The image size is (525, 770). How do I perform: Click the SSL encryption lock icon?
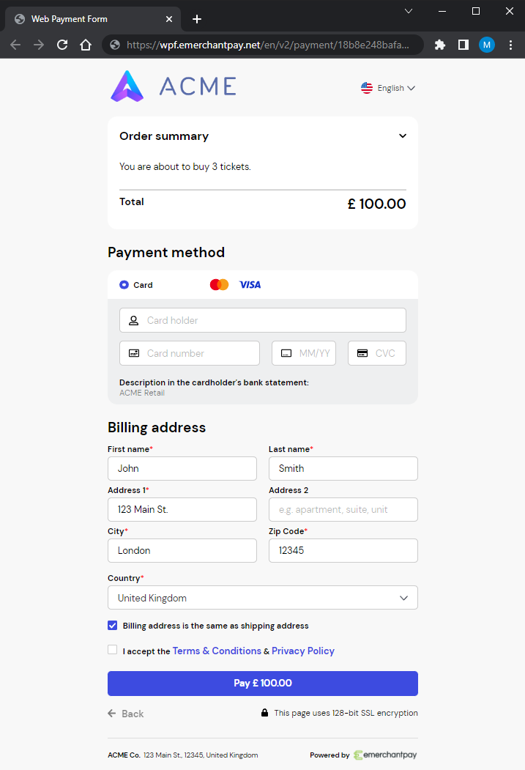[x=264, y=712]
